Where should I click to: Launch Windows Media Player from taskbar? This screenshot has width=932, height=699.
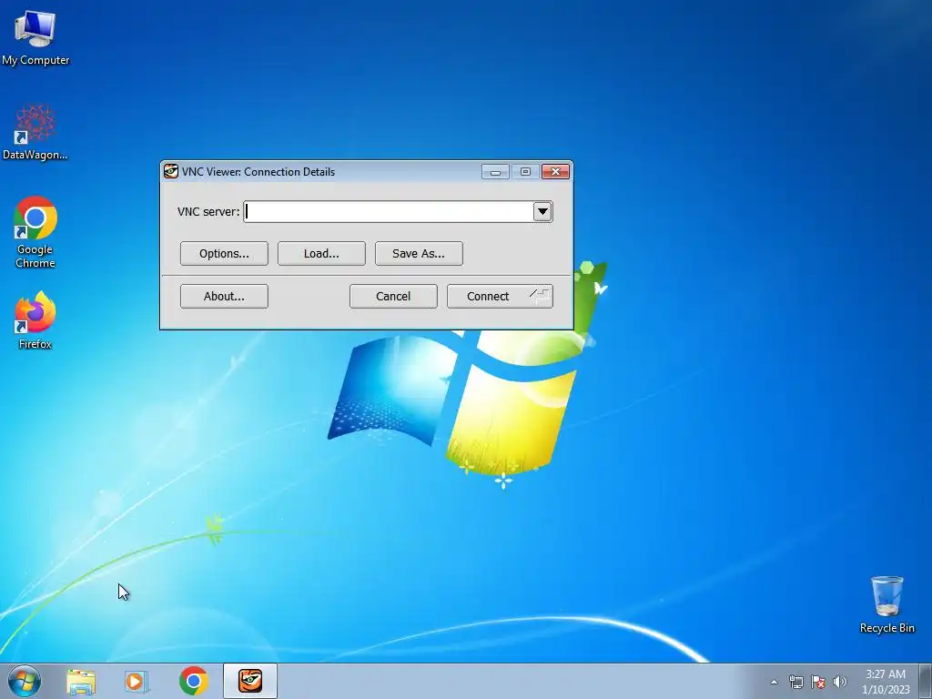[137, 682]
